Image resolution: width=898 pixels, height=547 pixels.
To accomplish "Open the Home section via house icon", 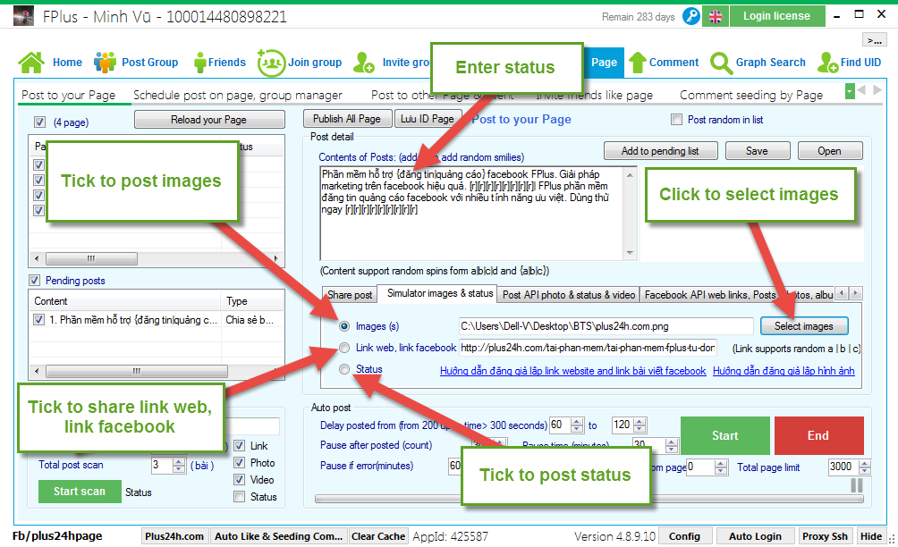I will tap(31, 63).
